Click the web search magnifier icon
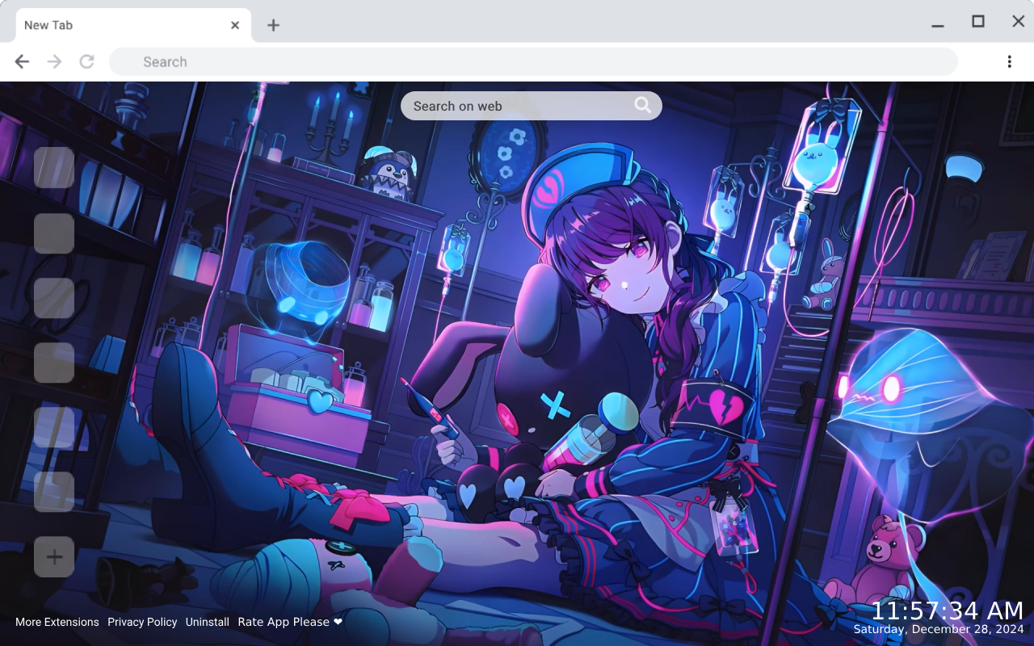This screenshot has height=646, width=1034. click(x=642, y=105)
